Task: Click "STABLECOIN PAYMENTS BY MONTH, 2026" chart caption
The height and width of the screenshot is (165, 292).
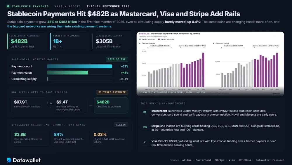Action: click(x=166, y=92)
